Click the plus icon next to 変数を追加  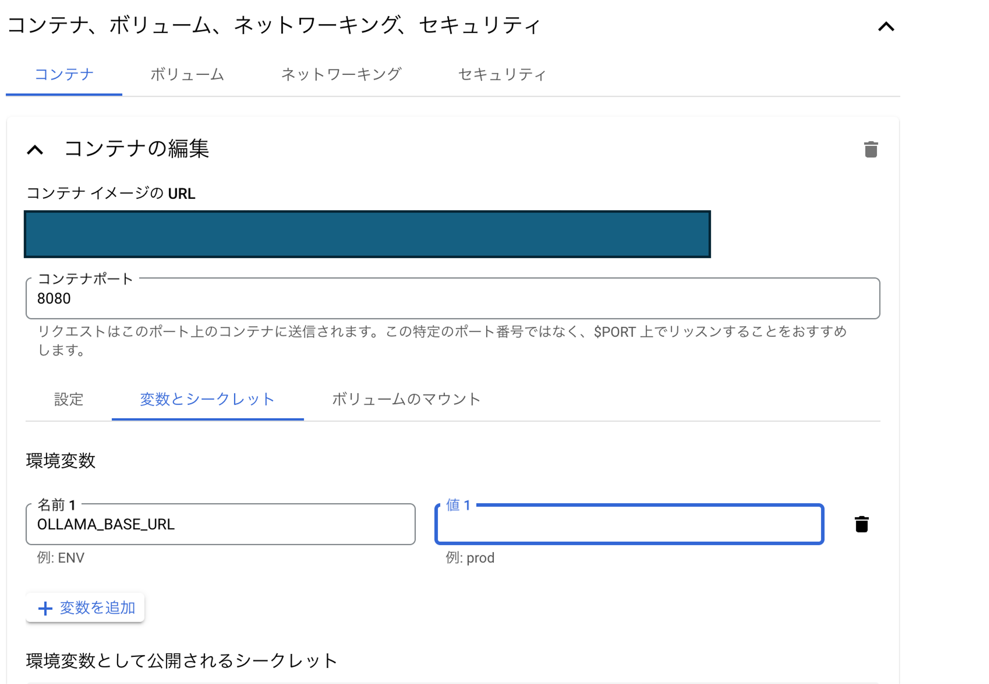(45, 608)
